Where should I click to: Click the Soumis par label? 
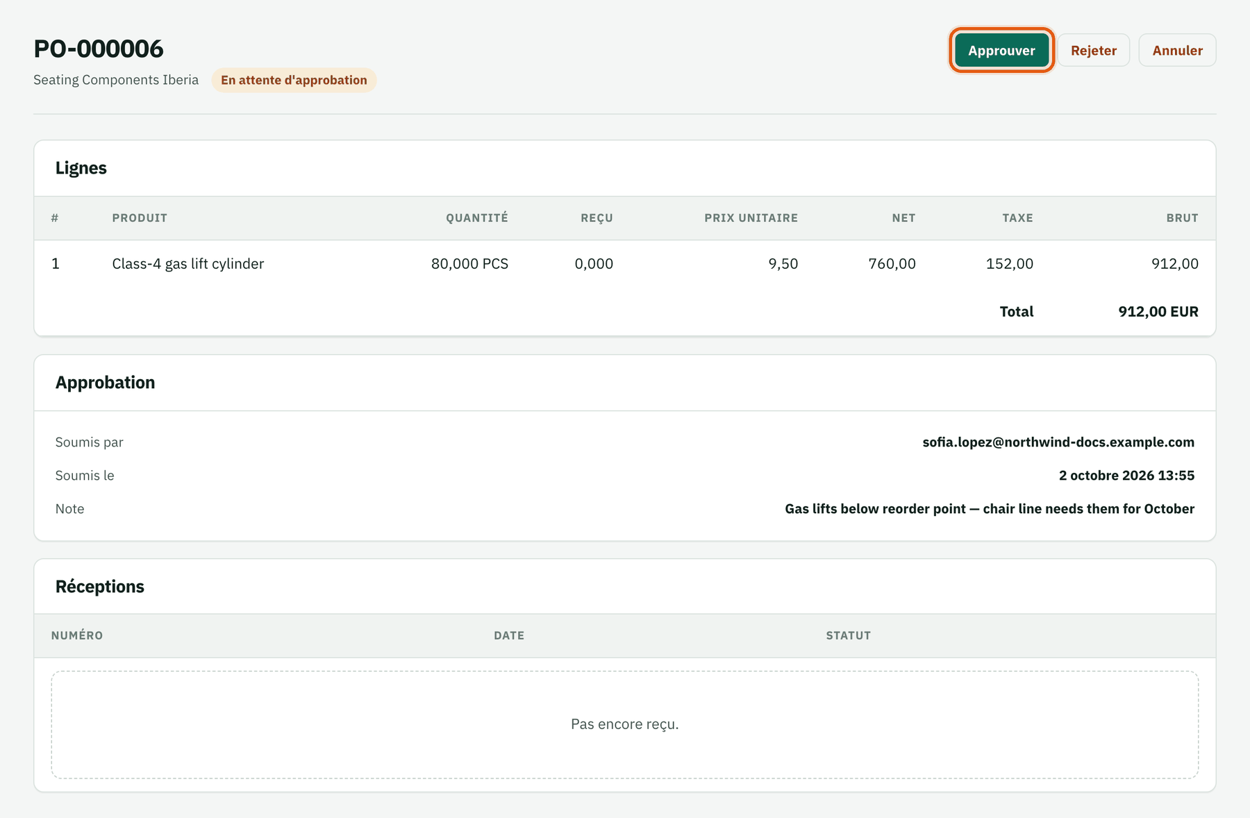tap(90, 442)
